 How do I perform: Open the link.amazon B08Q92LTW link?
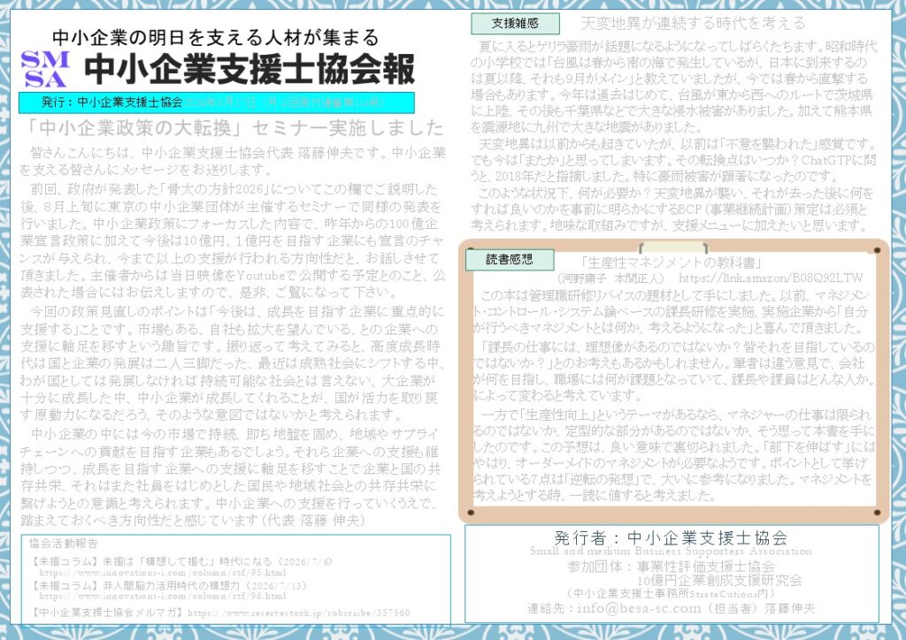[x=771, y=278]
